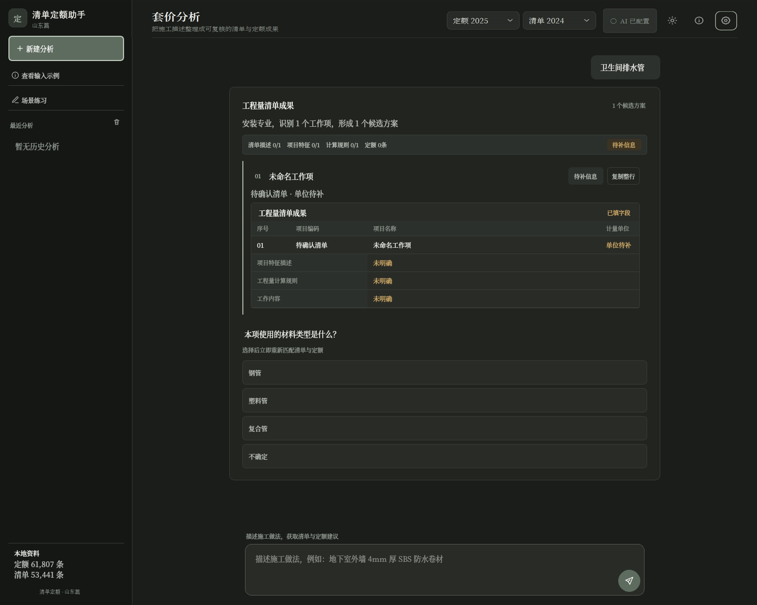Click the 未命名工作项 heading of item 01
This screenshot has width=757, height=605.
(291, 177)
